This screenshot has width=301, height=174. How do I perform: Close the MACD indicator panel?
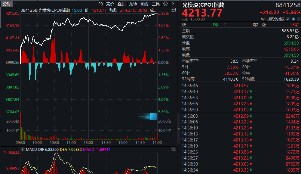(173, 149)
